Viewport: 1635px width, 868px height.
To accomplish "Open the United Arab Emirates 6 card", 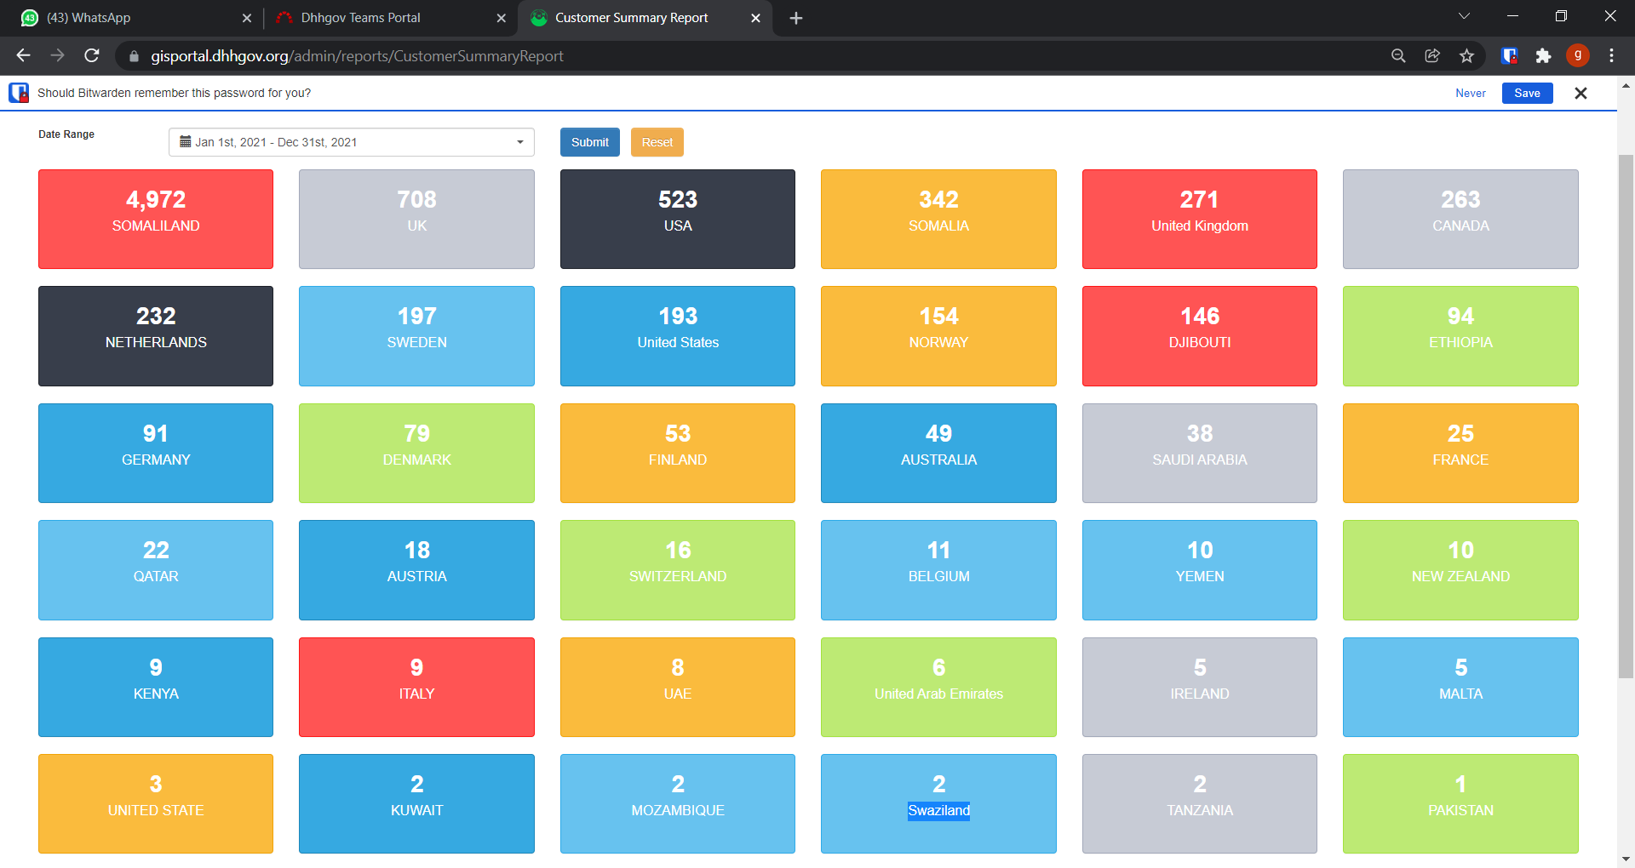I will (x=938, y=687).
